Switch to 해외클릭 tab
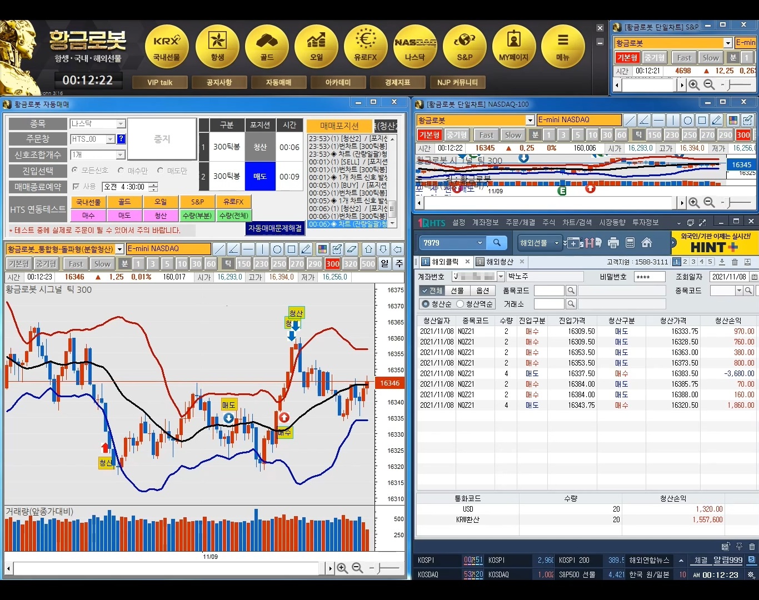The image size is (759, 600). pyautogui.click(x=445, y=262)
